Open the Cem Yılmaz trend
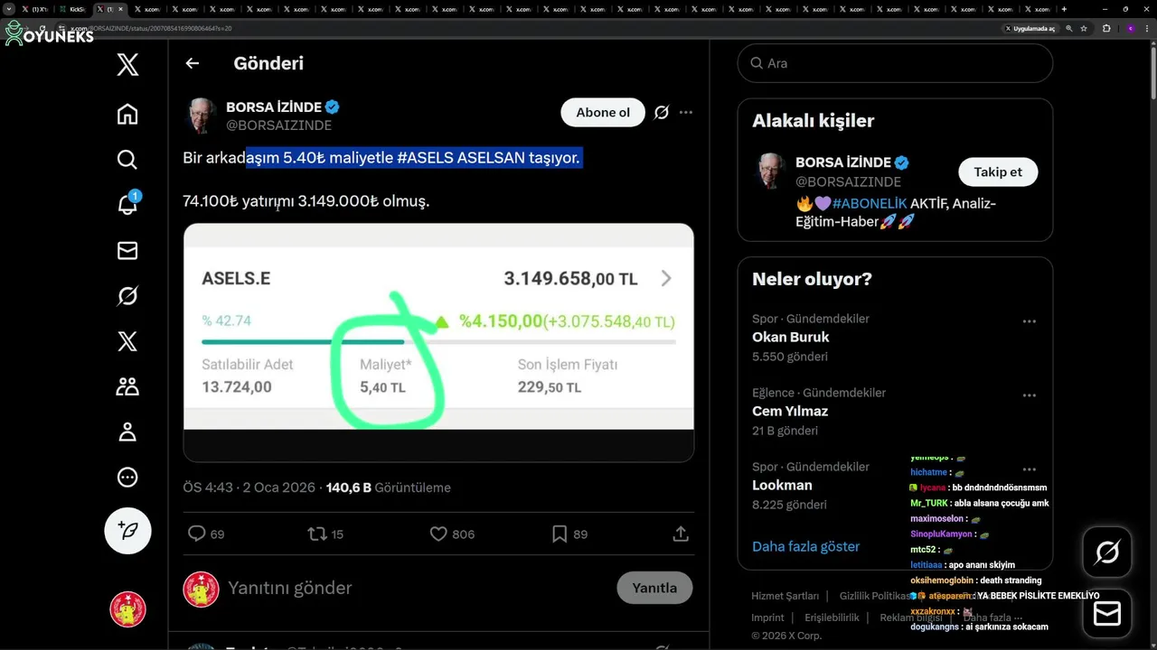 tap(790, 411)
